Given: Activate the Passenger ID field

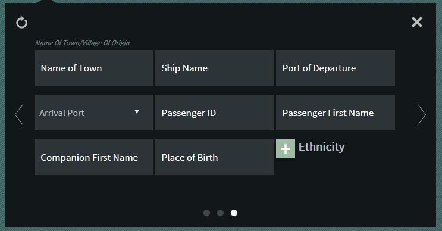Looking at the screenshot, I should point(215,113).
